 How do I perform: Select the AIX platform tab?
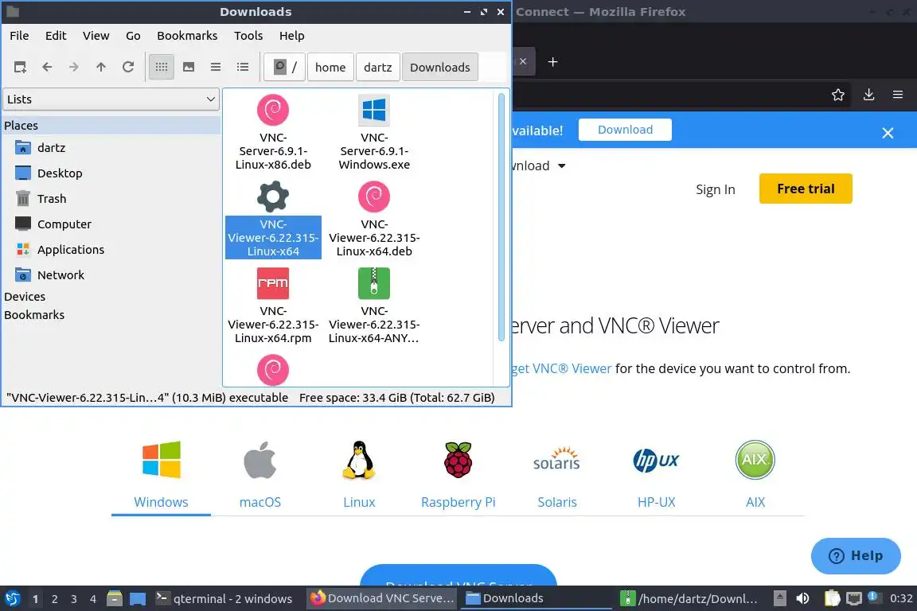(755, 476)
